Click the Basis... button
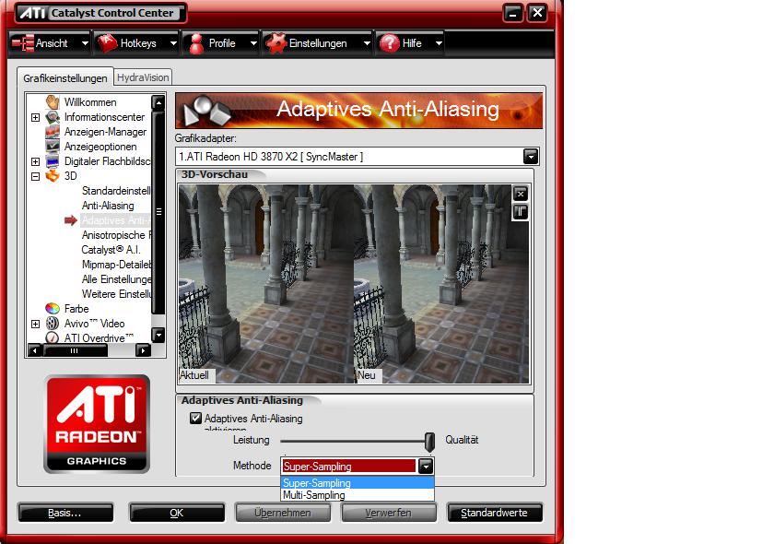 pyautogui.click(x=65, y=513)
